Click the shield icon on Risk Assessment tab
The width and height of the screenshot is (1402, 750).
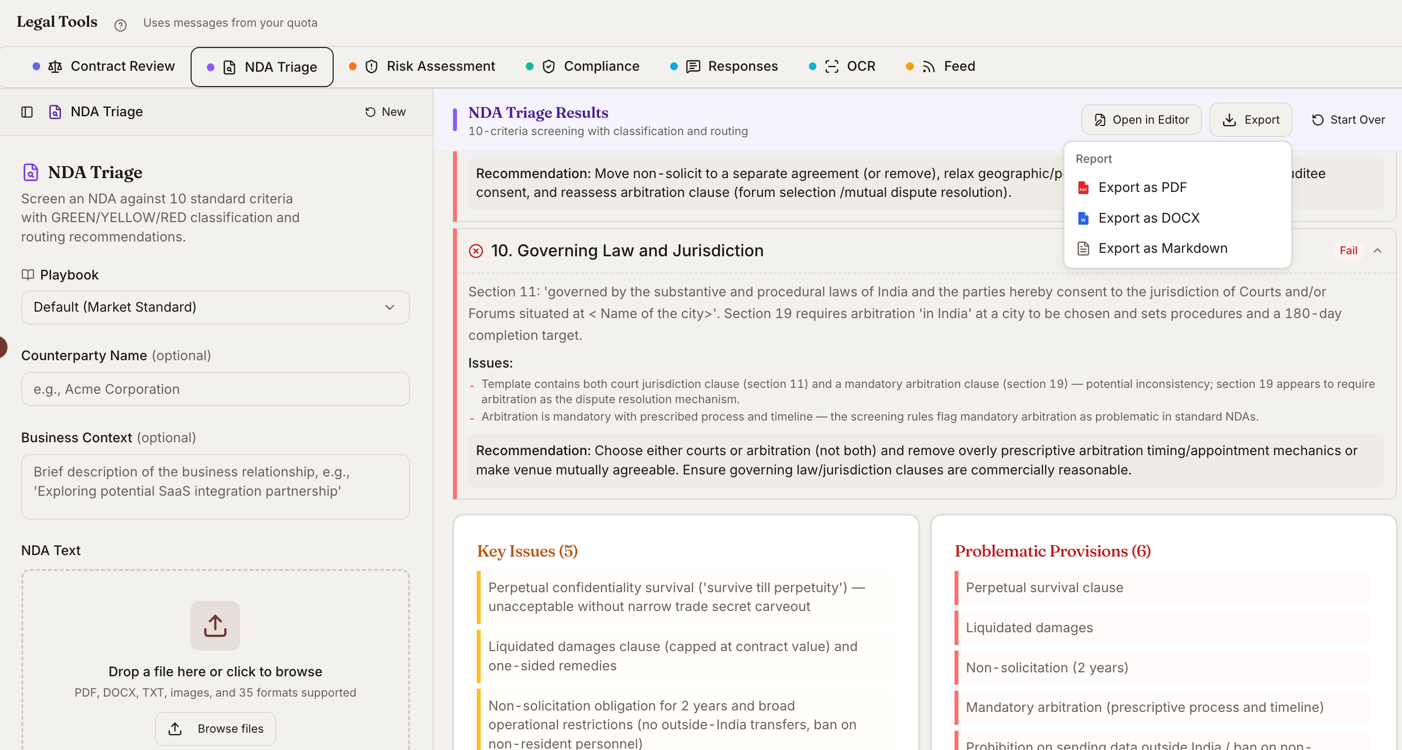[371, 66]
